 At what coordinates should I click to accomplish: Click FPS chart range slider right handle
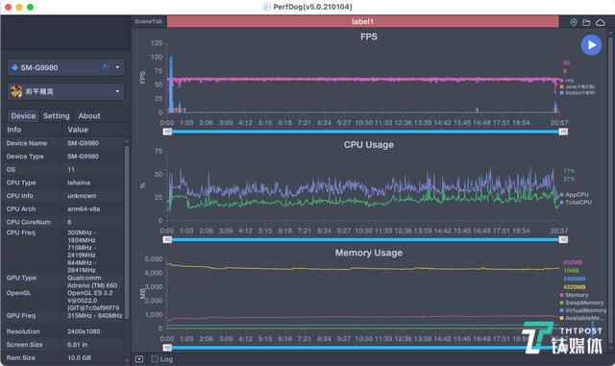[x=563, y=132]
